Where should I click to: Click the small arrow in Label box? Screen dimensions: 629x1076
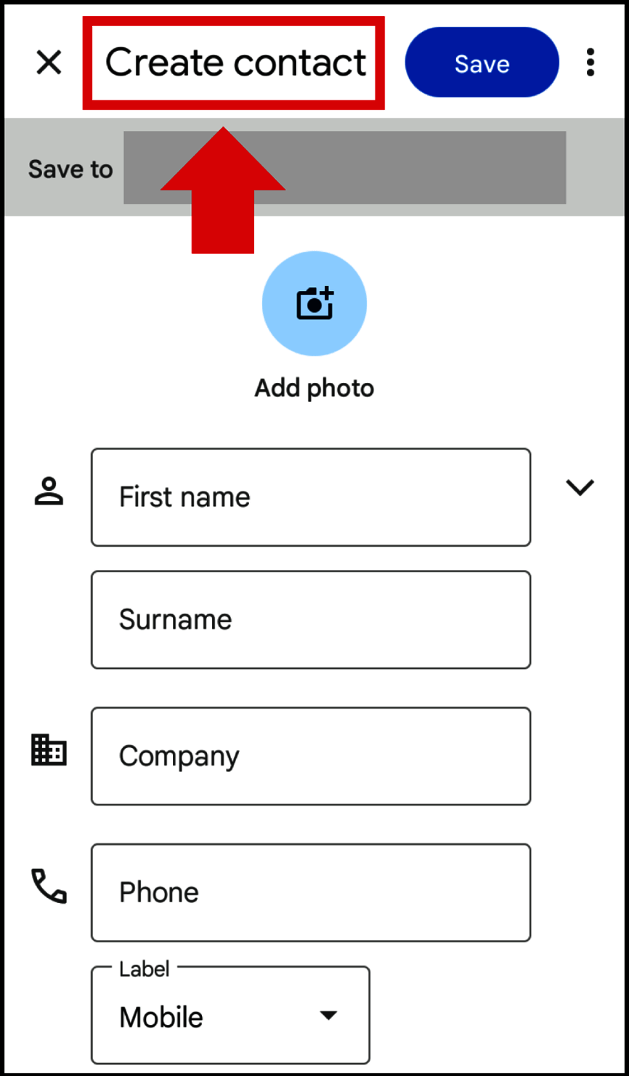[329, 1016]
